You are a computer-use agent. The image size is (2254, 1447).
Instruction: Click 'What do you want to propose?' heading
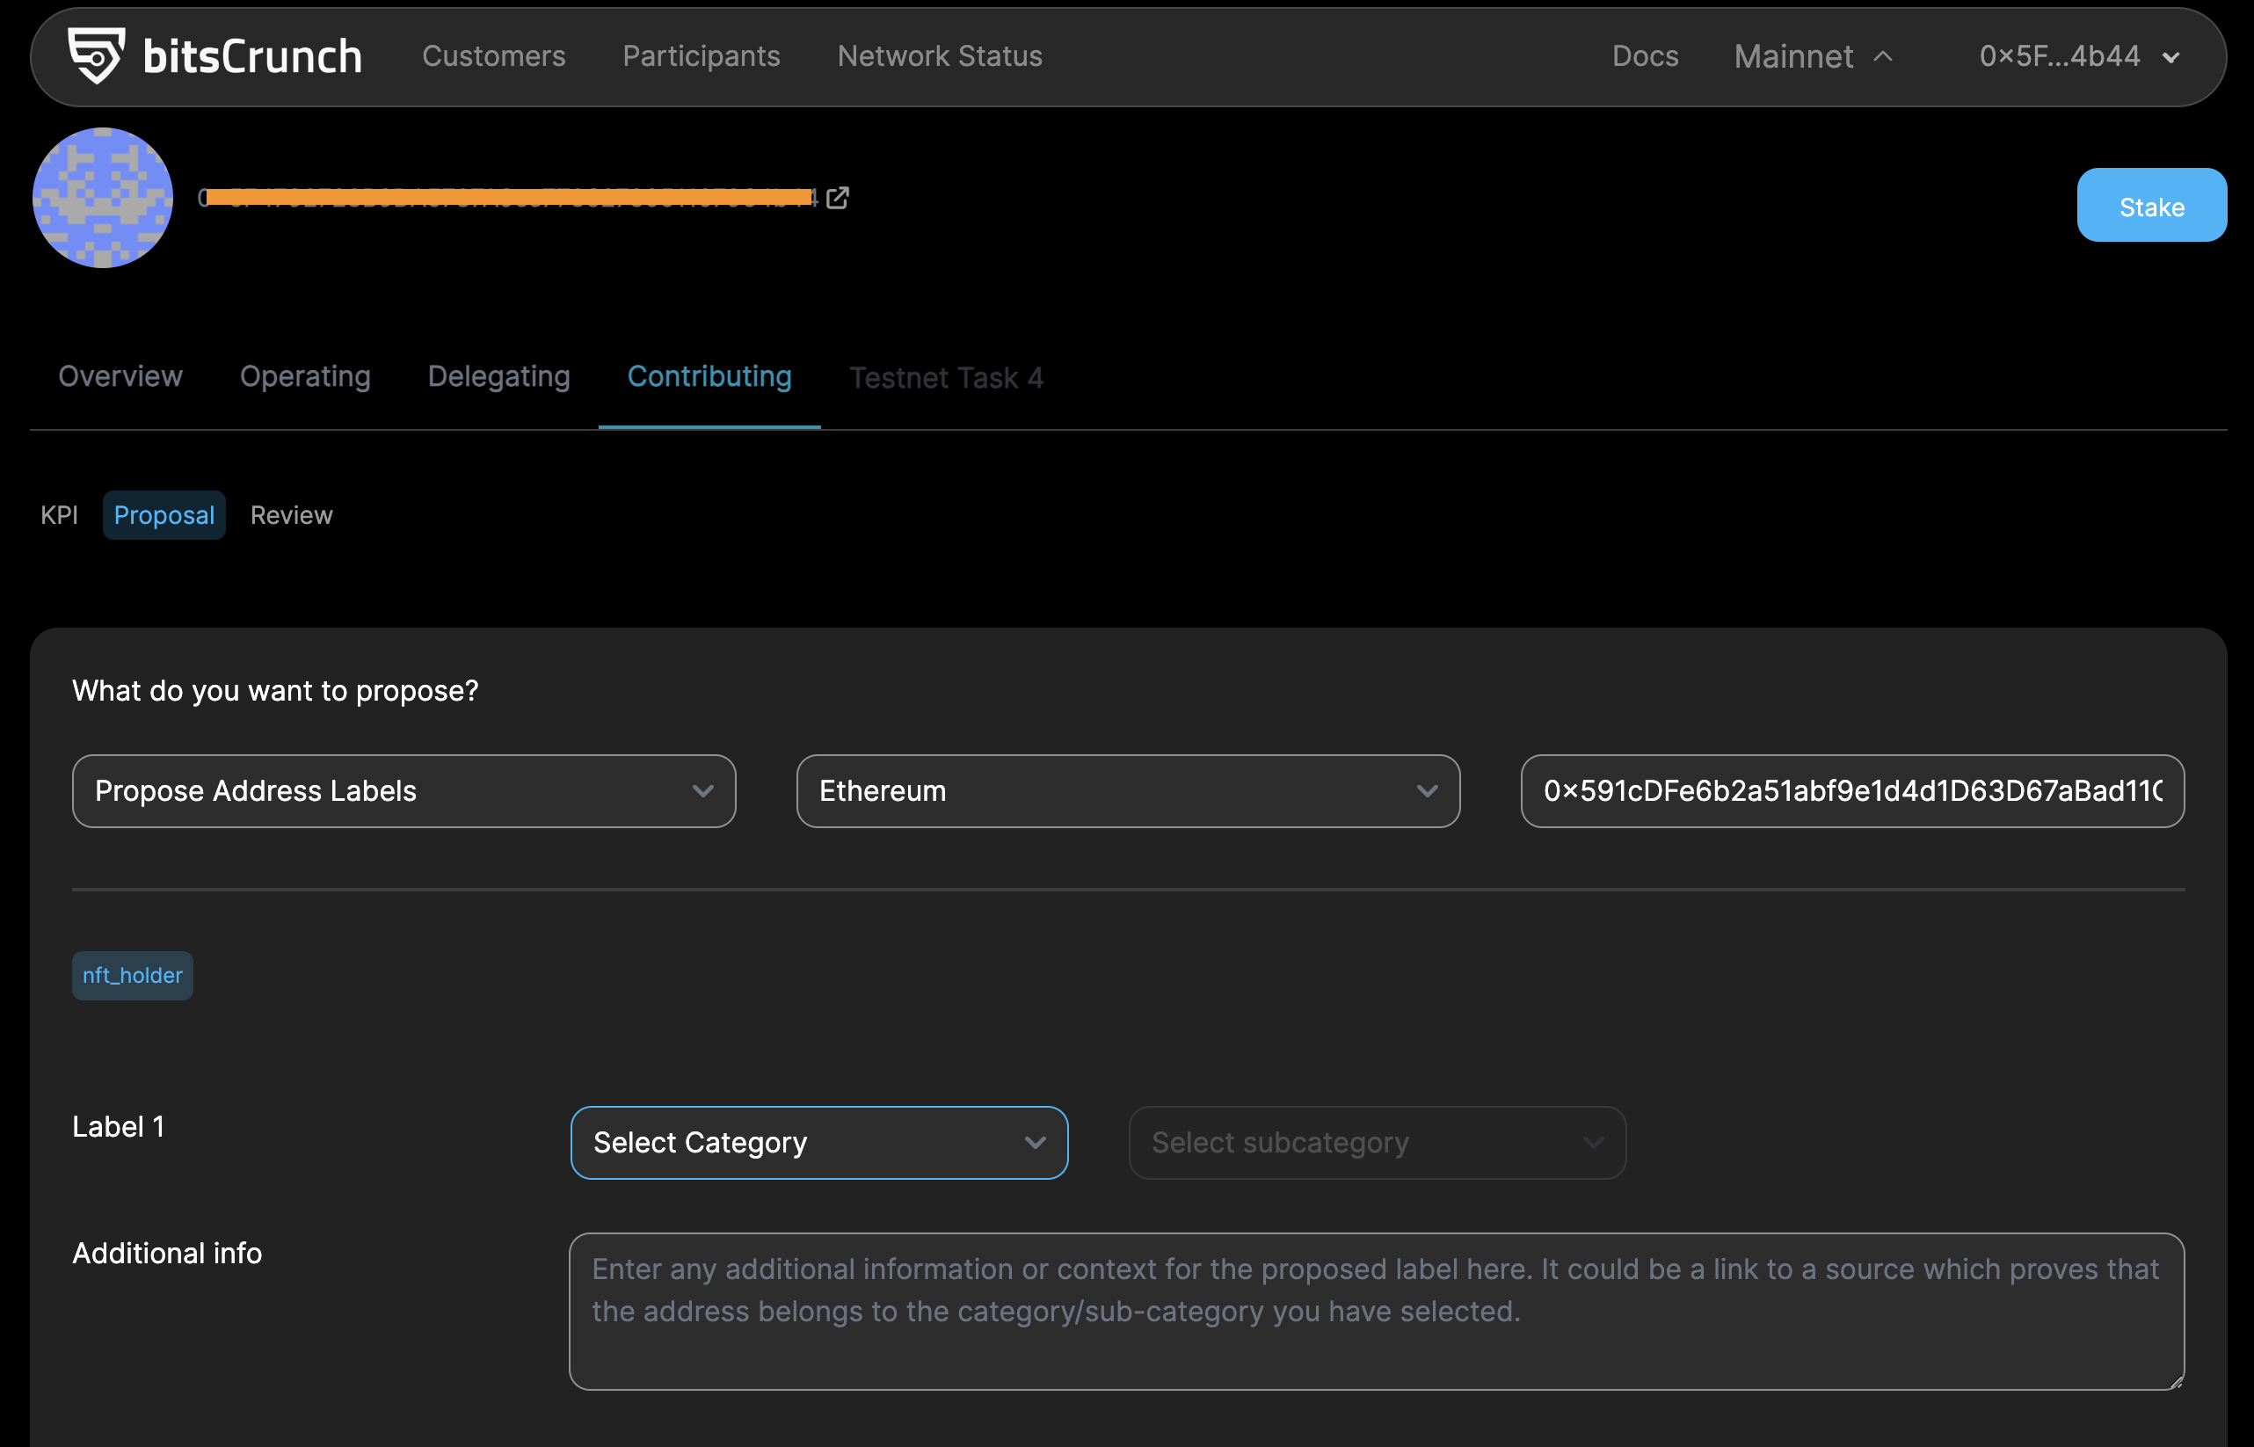pos(275,691)
